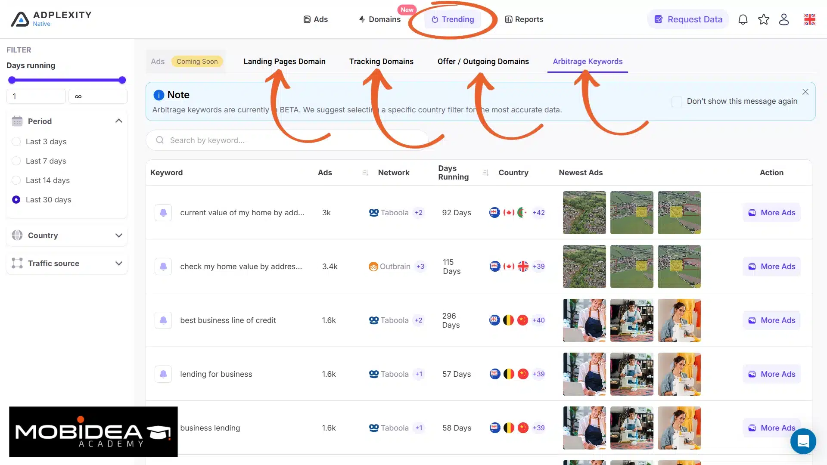Click alert bell for 'best business line of credit'
The height and width of the screenshot is (465, 827).
click(163, 320)
